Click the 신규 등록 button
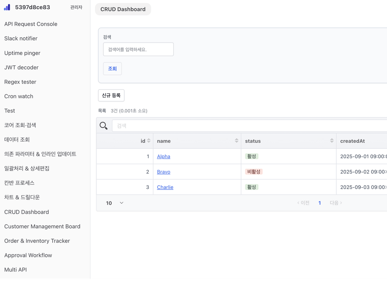 click(111, 96)
